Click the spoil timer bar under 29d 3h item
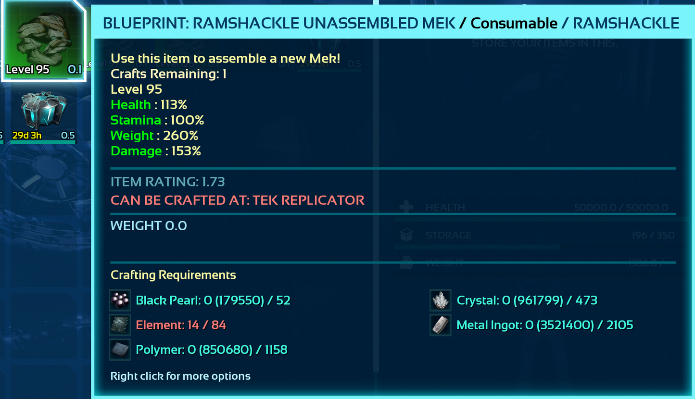The height and width of the screenshot is (399, 695). 43,142
